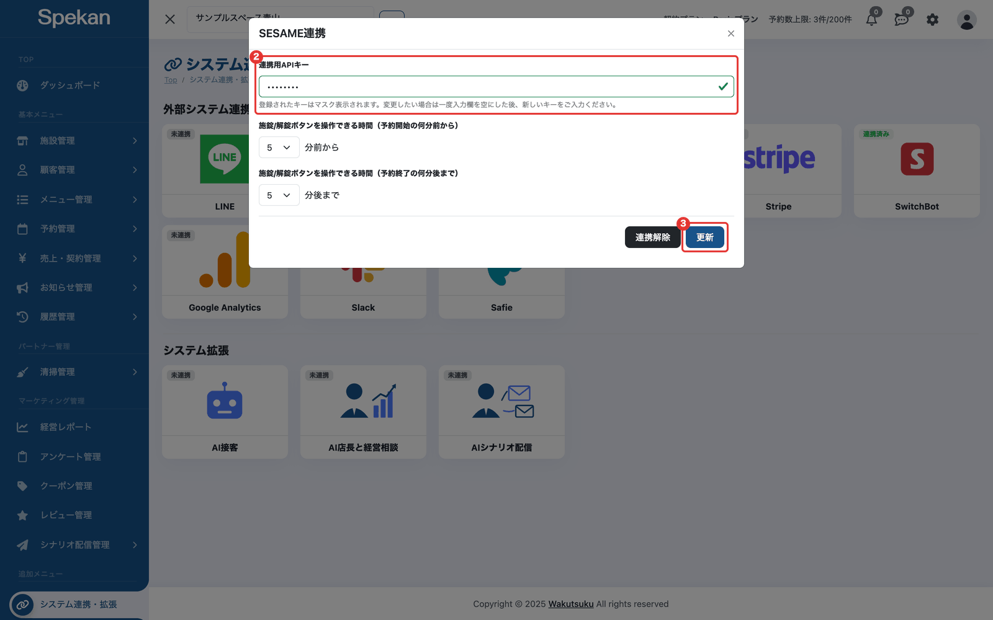Viewport: 993px width, 620px height.
Task: Click the X icon beside space name
Action: click(x=170, y=19)
